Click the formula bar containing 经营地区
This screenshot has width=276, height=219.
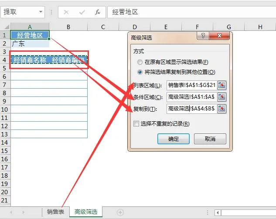pos(191,12)
